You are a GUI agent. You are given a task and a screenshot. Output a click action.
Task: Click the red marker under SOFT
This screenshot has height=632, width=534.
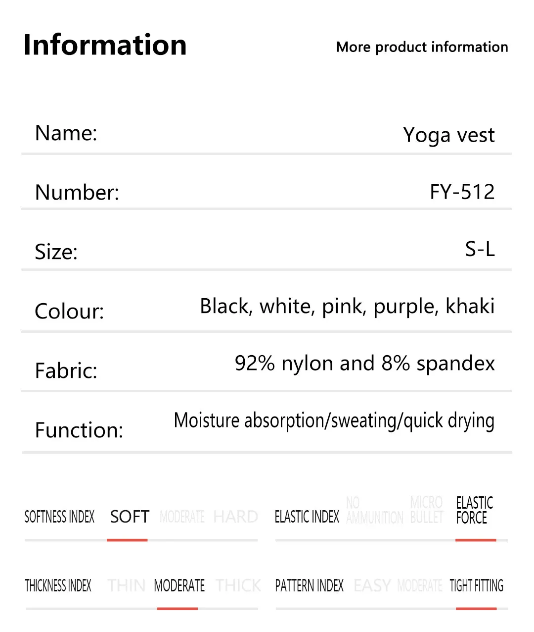[127, 540]
